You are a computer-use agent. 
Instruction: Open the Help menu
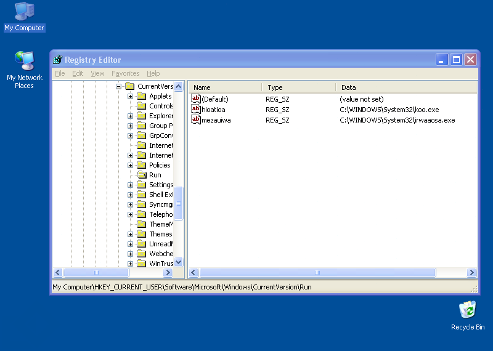click(x=153, y=73)
